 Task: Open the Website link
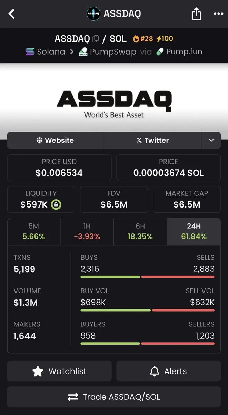[x=56, y=140]
